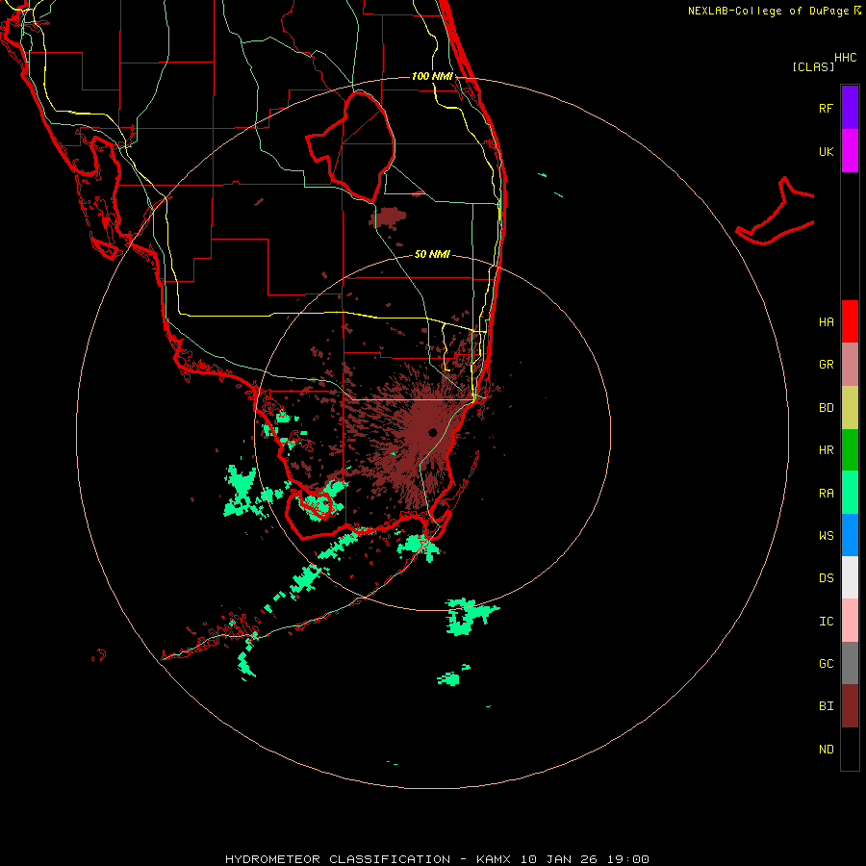
Task: Click the GR legend label
Action: [826, 365]
